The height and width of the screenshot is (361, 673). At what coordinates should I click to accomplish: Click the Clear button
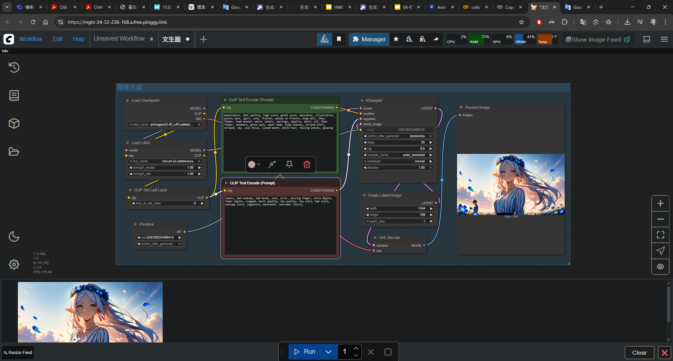639,353
